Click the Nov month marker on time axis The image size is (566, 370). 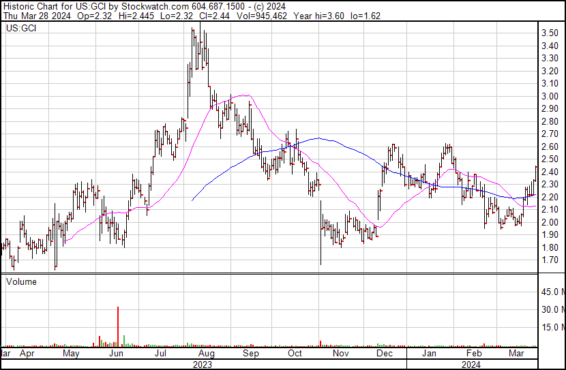pyautogui.click(x=339, y=354)
